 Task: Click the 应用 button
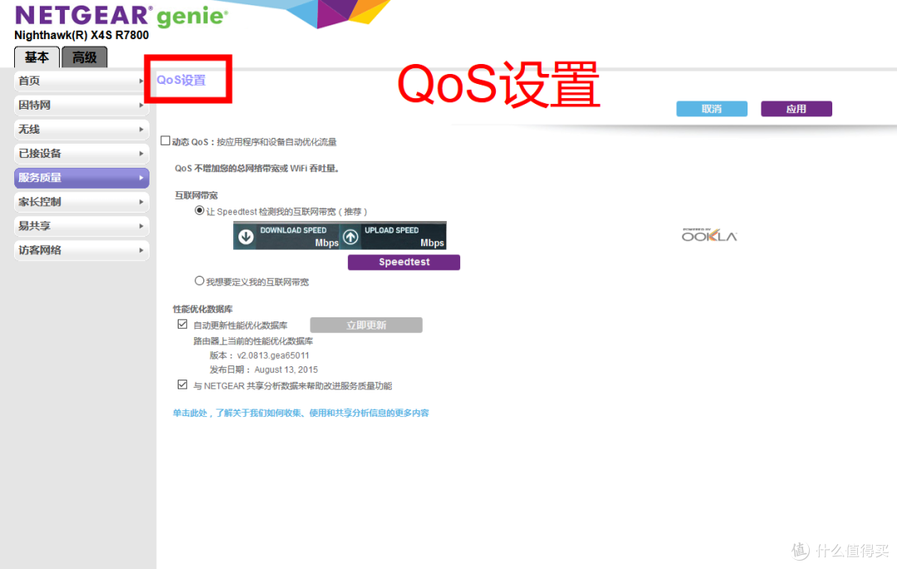click(x=797, y=109)
